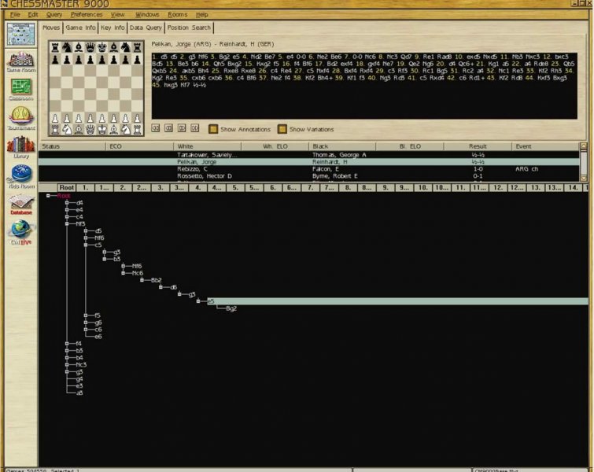The image size is (594, 472).
Task: Open the Rooms menu
Action: click(x=177, y=14)
